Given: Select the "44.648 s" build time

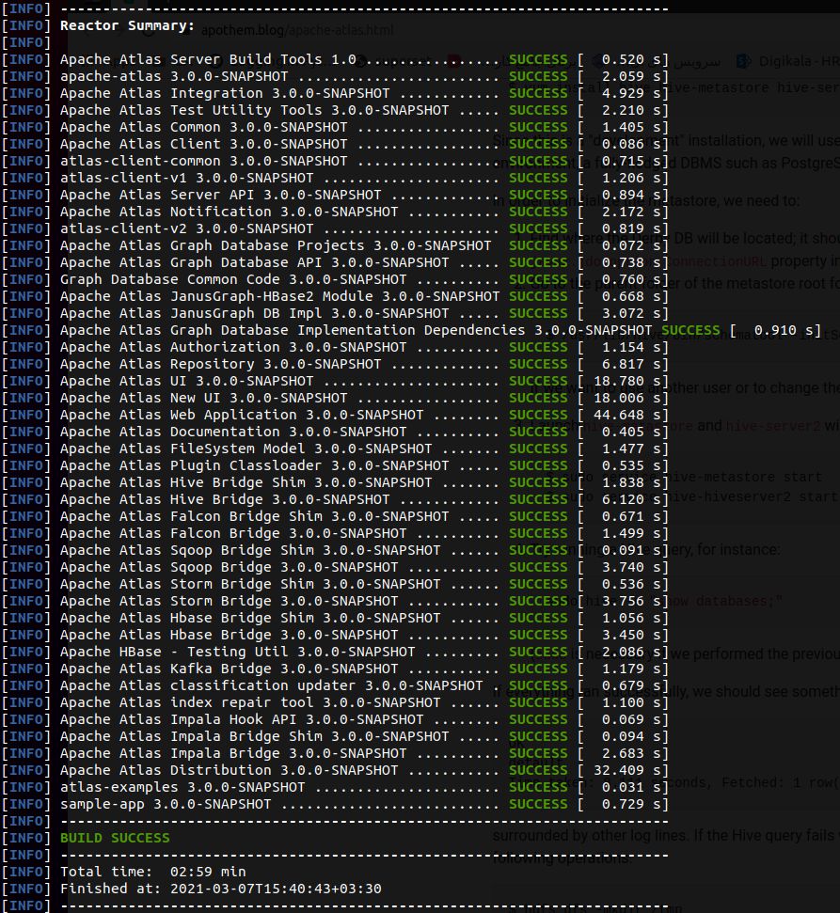Looking at the screenshot, I should point(626,414).
